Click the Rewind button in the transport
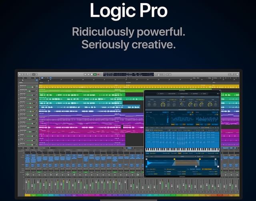 86,74
